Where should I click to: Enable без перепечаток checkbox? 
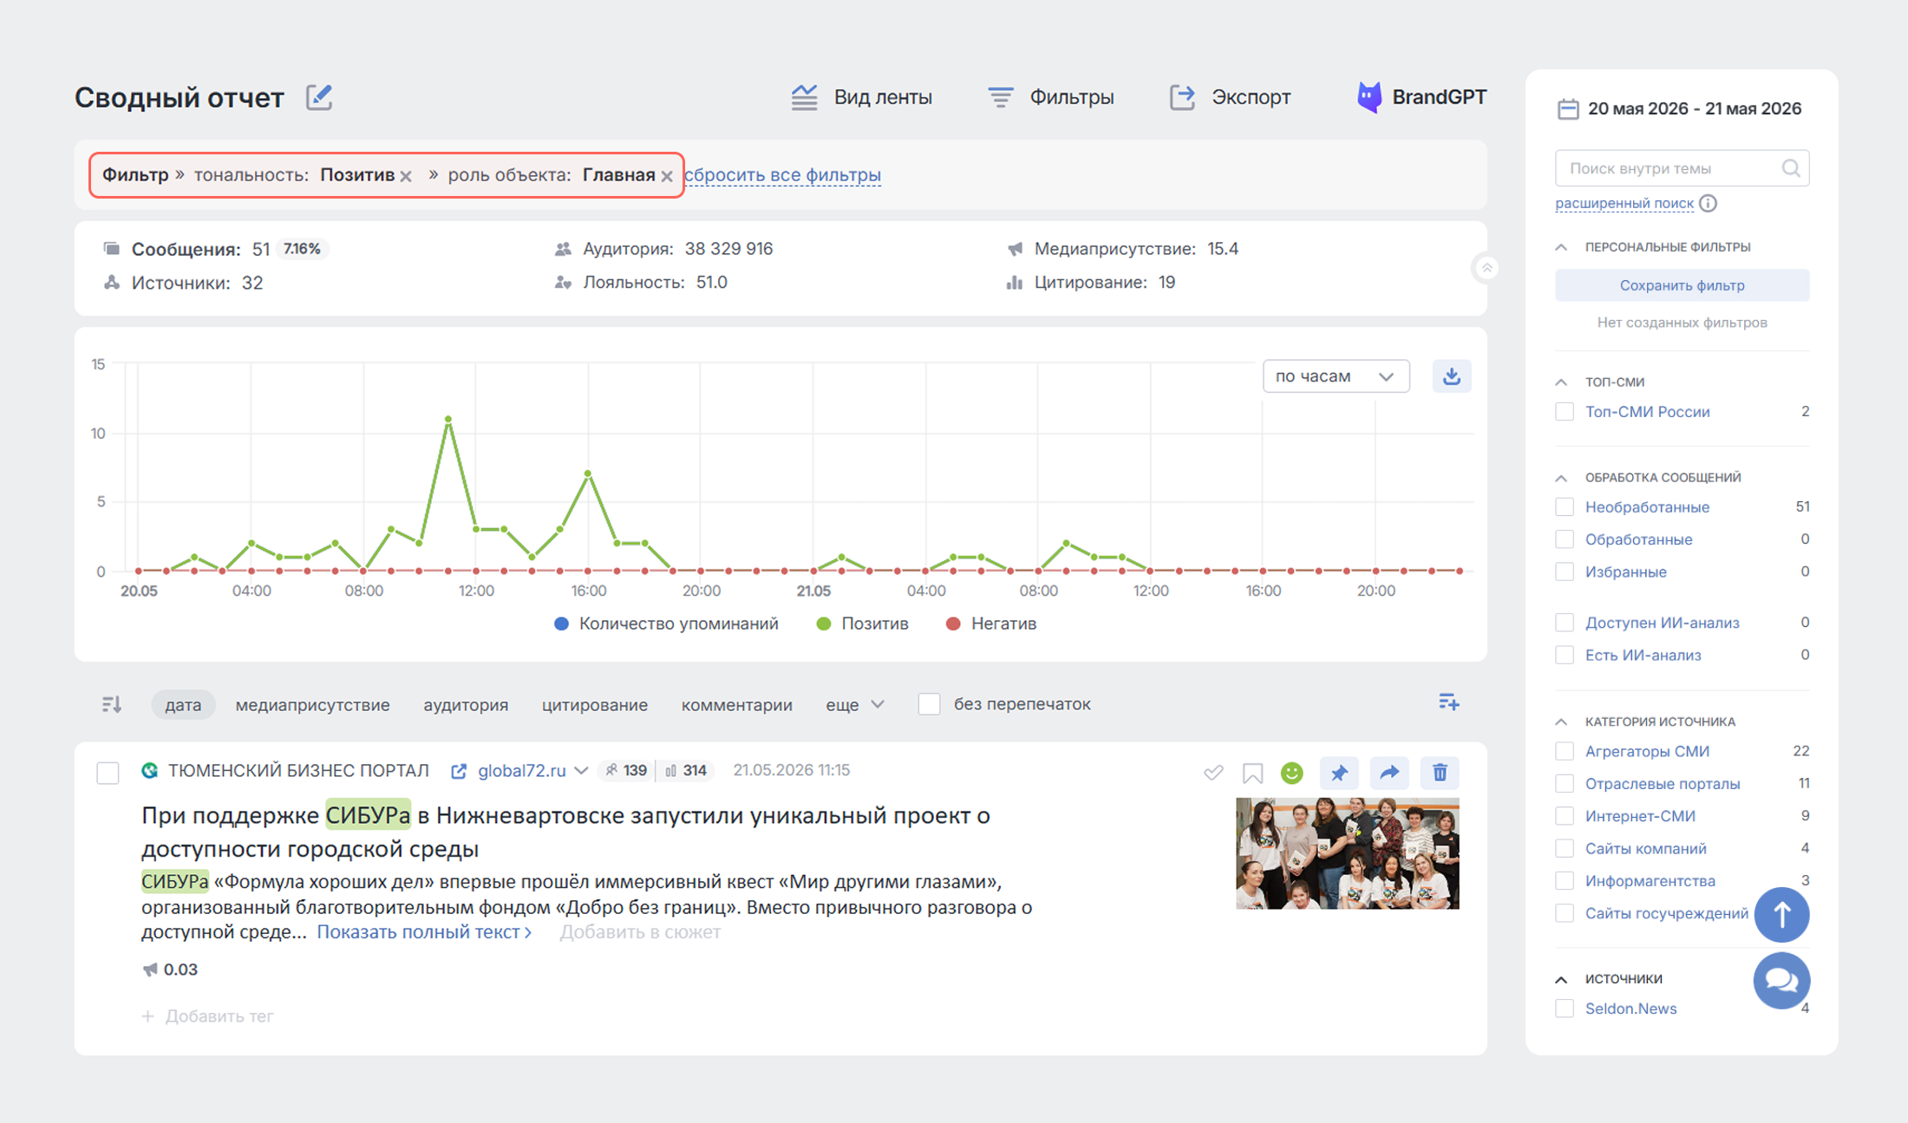pos(929,704)
